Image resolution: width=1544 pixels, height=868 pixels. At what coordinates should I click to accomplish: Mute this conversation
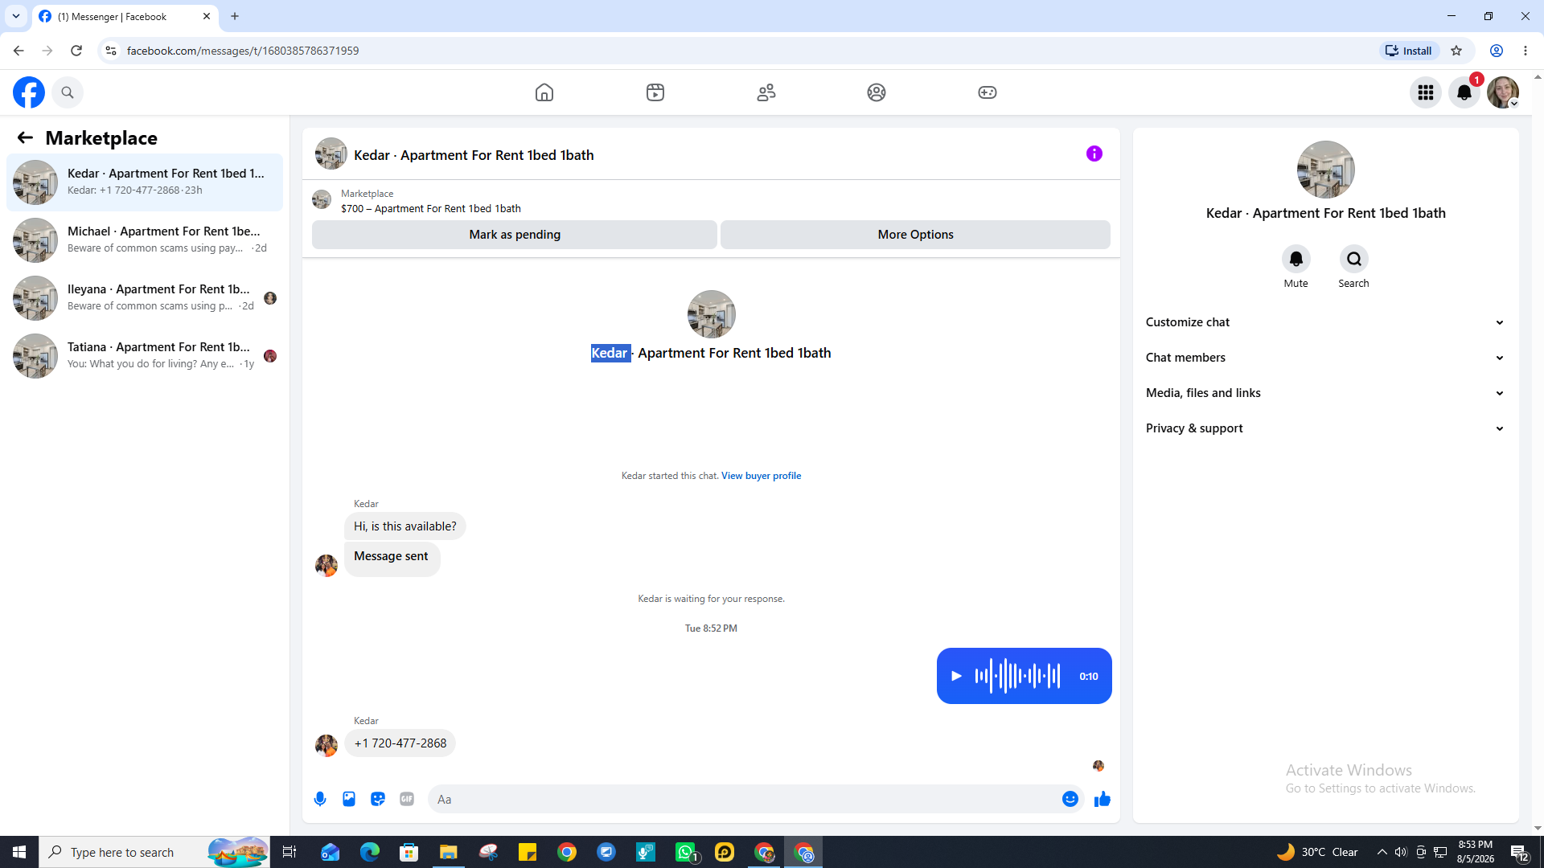pos(1296,267)
